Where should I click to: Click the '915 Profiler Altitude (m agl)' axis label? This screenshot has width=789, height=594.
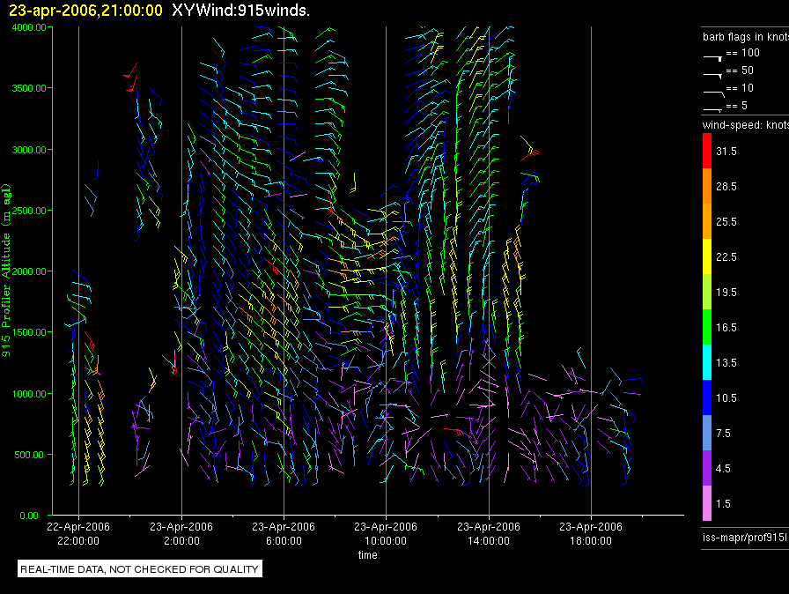[6, 271]
